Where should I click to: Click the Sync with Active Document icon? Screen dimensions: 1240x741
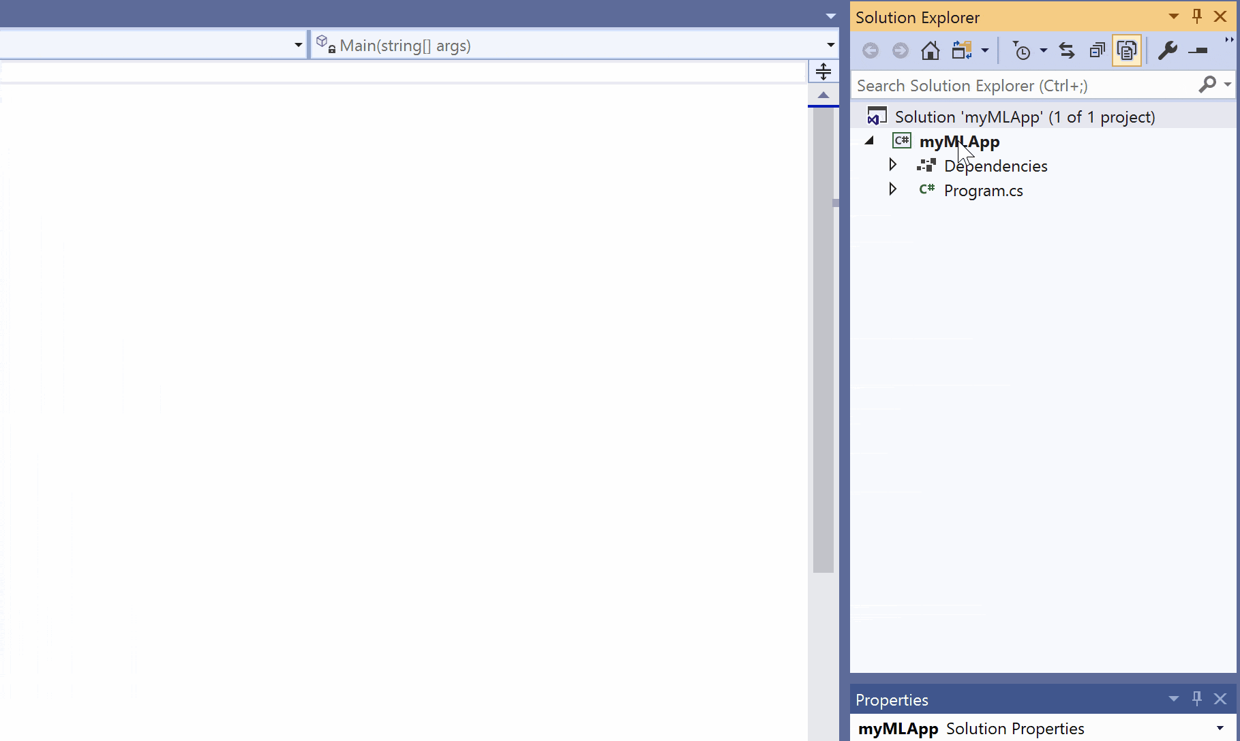click(x=1066, y=50)
